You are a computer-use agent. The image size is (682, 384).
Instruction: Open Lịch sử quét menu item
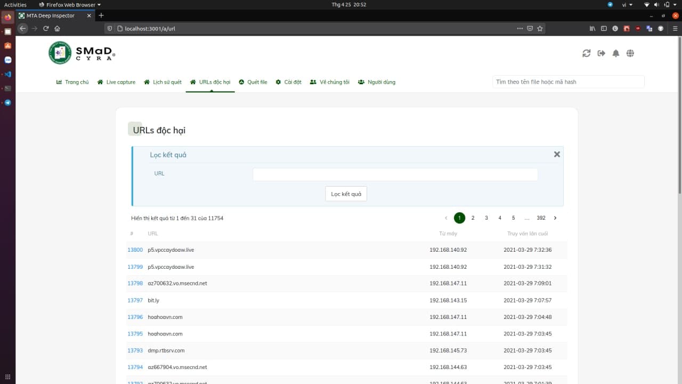click(x=163, y=82)
